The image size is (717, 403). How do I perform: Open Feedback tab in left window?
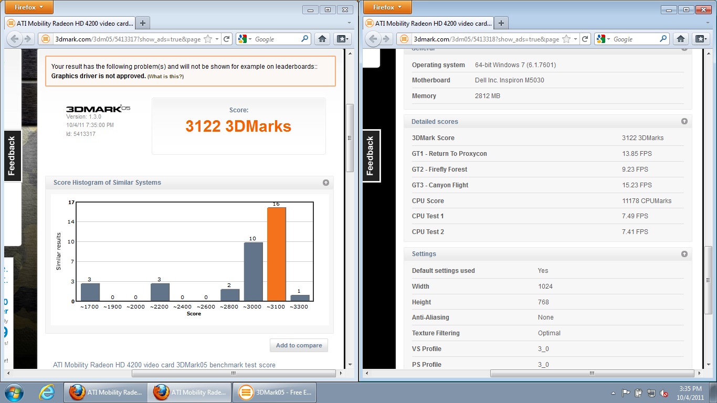coord(12,156)
